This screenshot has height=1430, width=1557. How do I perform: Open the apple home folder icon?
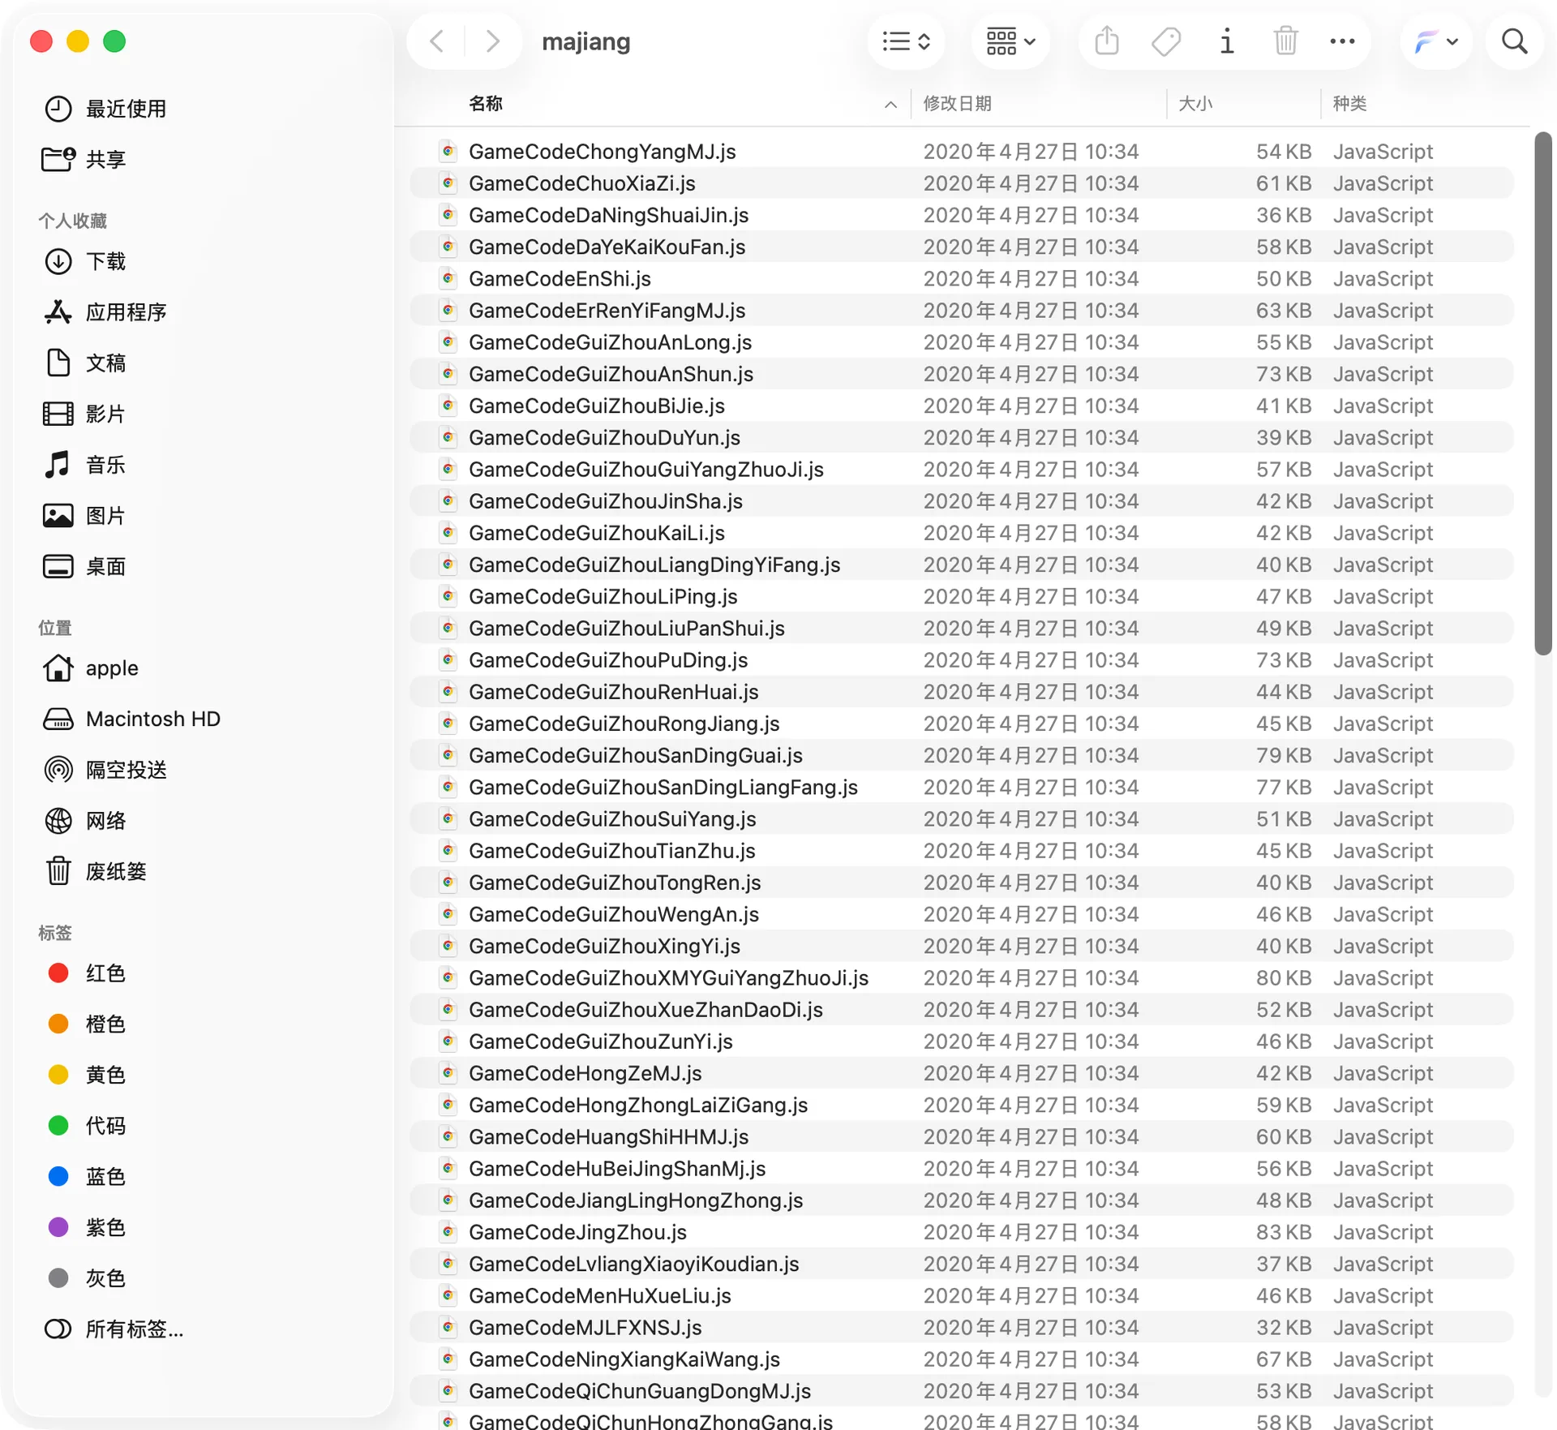coord(58,668)
